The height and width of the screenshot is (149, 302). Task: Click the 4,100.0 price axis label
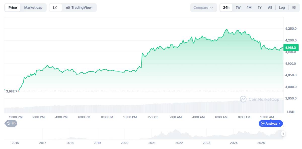[291, 64]
